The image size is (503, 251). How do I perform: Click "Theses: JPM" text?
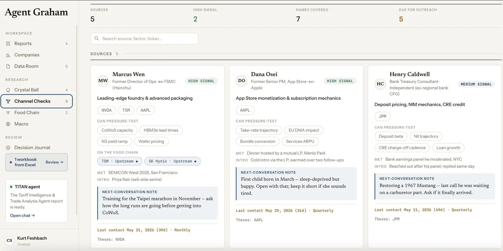(x=387, y=219)
